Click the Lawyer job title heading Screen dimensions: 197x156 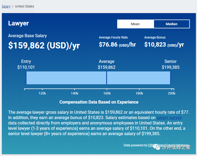pyautogui.click(x=18, y=23)
